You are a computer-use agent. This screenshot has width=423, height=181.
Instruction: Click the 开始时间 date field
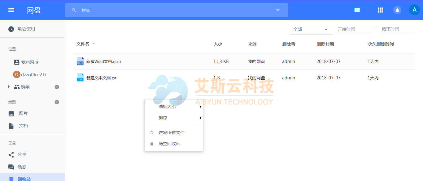[352, 29]
